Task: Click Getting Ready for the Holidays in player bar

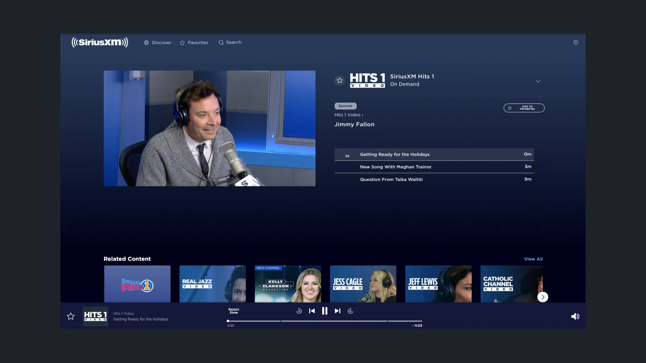Action: coord(141,319)
